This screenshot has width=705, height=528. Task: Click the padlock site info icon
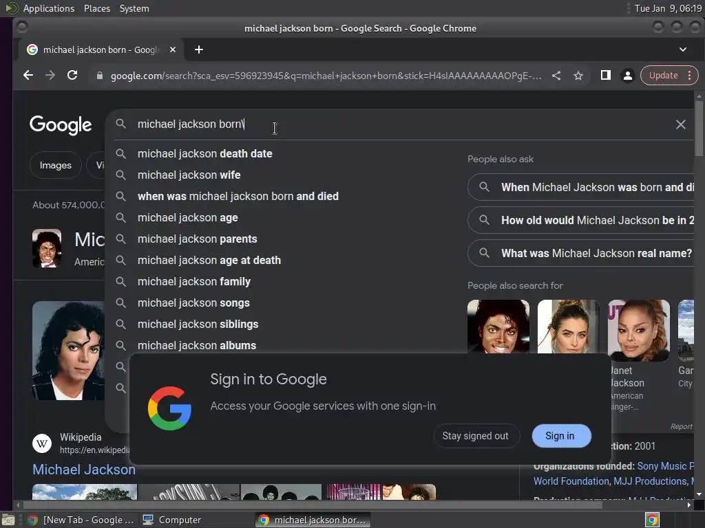tap(100, 76)
